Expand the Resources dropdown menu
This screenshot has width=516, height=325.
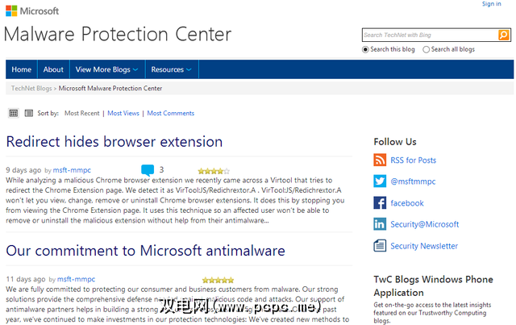click(172, 69)
